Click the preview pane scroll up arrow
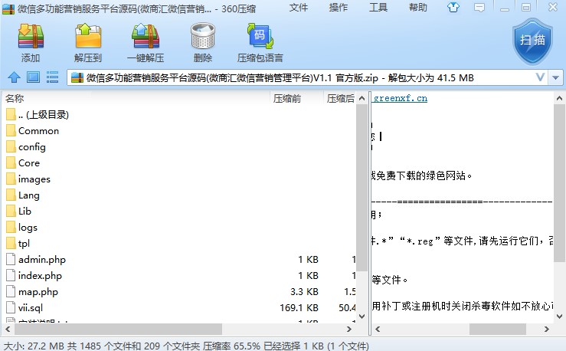This screenshot has height=351, width=566. point(559,98)
